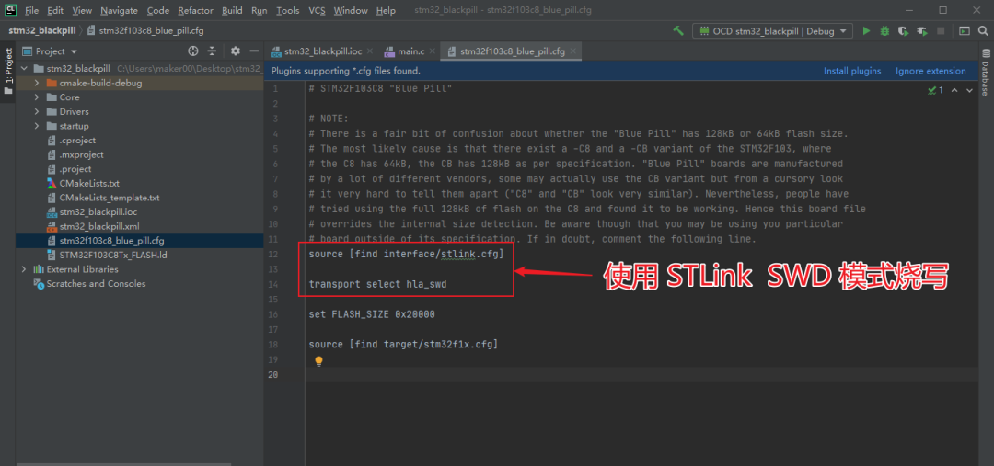Open the View menu
Viewport: 994px width, 466px height.
(82, 11)
